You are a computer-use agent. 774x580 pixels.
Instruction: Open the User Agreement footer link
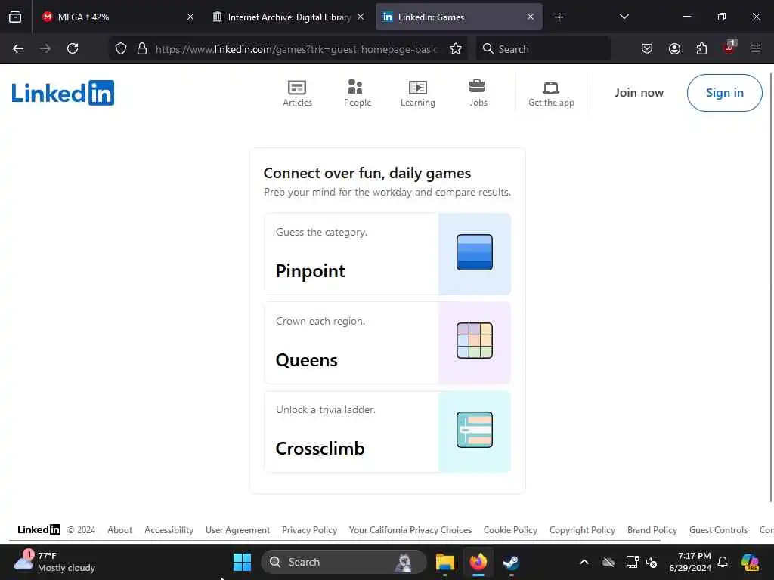(237, 530)
